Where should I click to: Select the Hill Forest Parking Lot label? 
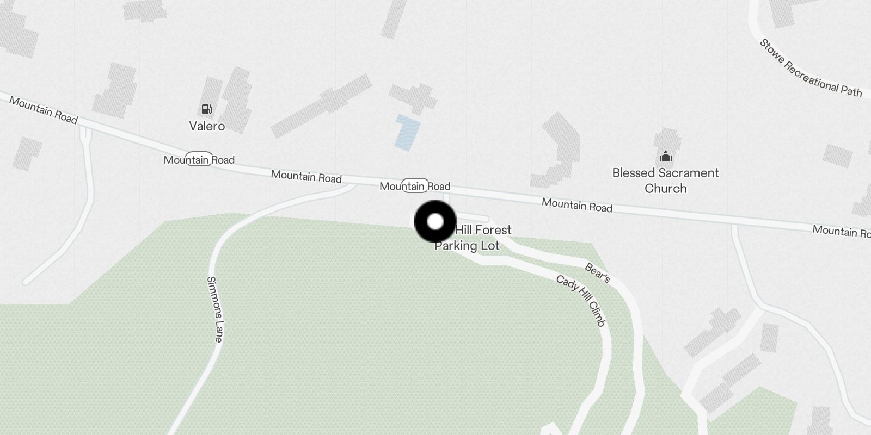tap(473, 238)
